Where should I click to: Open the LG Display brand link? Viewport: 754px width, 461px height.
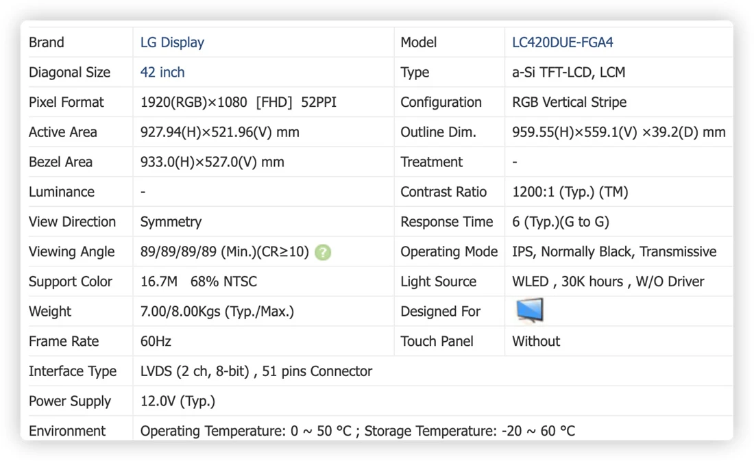(172, 42)
